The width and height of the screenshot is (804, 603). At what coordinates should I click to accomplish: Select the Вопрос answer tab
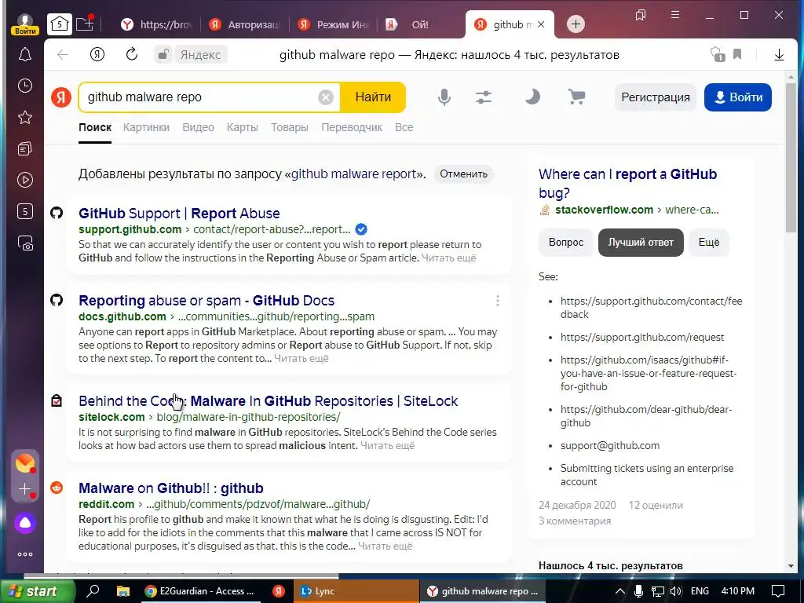(x=566, y=243)
